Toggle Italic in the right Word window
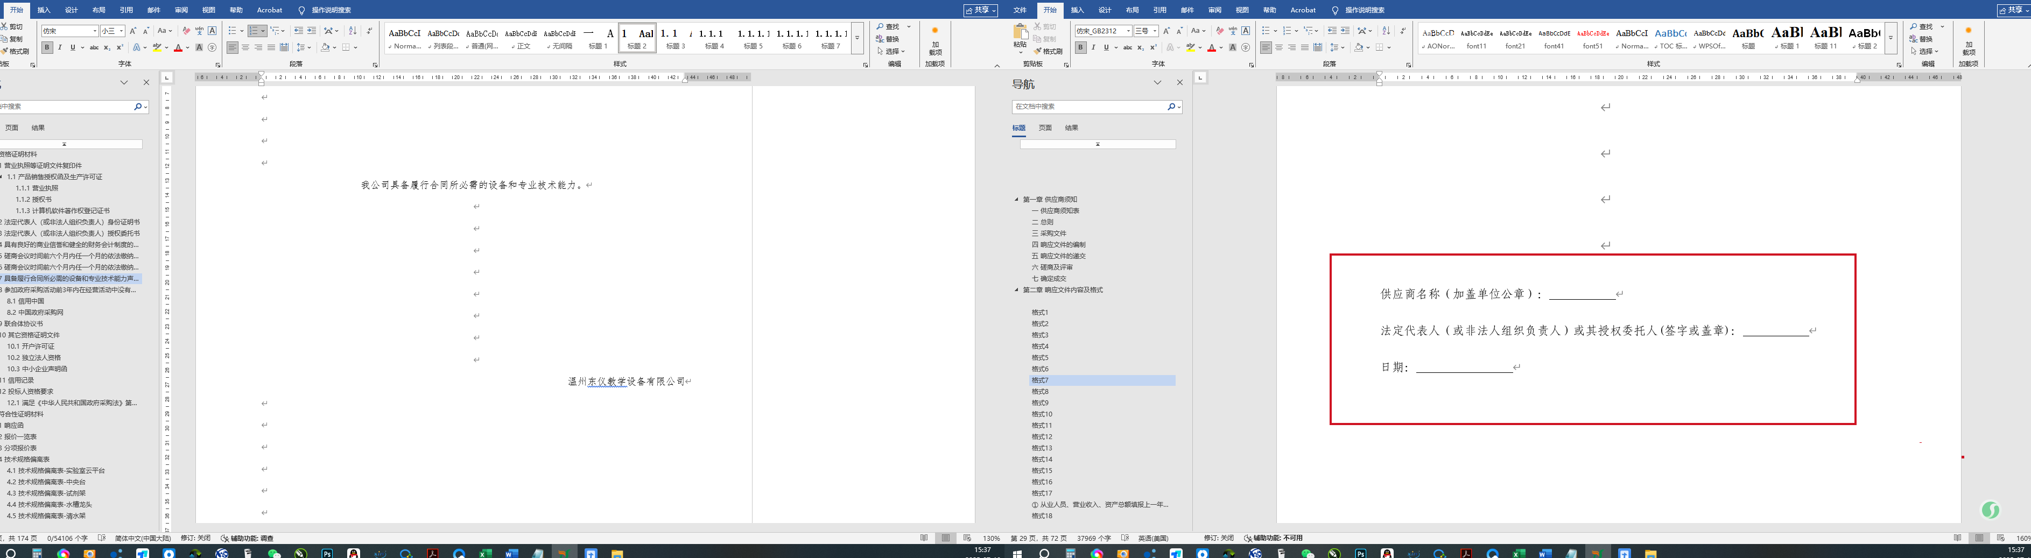 (x=1094, y=47)
